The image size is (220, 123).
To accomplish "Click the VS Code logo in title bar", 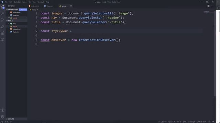I will click(x=2, y=2).
